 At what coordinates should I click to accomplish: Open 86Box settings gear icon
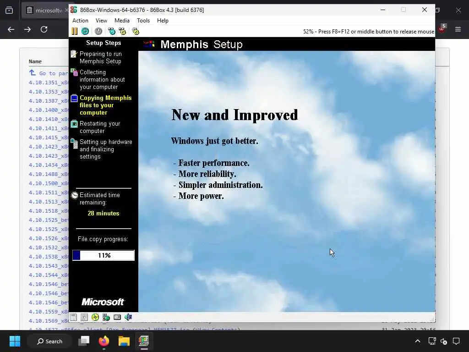[x=136, y=31]
